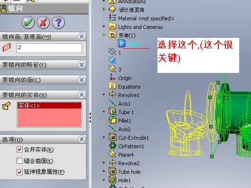Expand the Tube 1 feature
Image resolution: width=251 pixels, height=188 pixels.
[104, 111]
